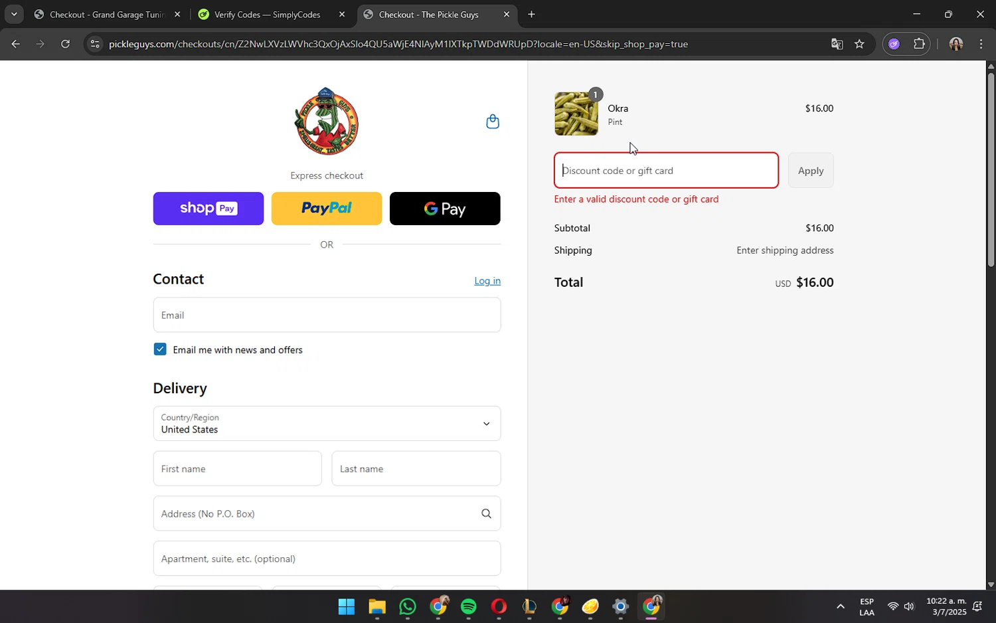The image size is (996, 623).
Task: Open the Extensions puzzle icon
Action: click(x=919, y=44)
